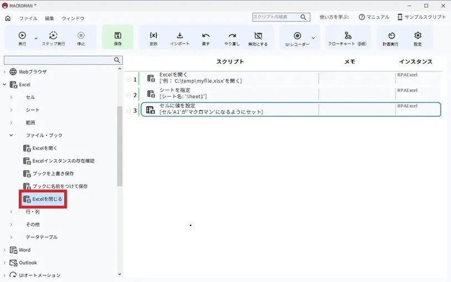Viewport: 451px width, 282px height.
Task: Undo with the 戻す icon
Action: [206, 35]
